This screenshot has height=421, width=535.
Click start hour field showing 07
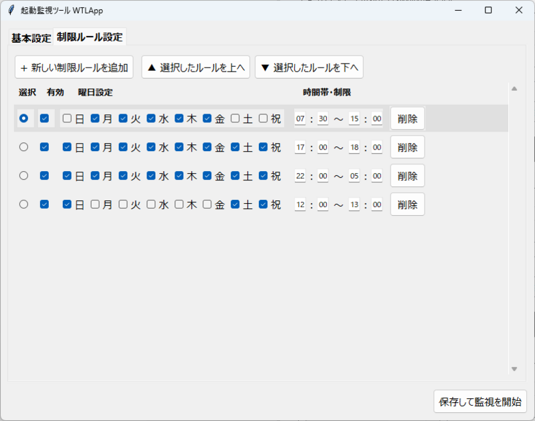pyautogui.click(x=300, y=119)
